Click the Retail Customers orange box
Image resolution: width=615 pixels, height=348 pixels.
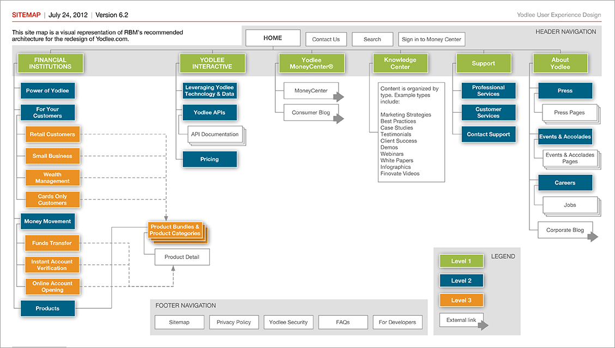click(x=52, y=134)
